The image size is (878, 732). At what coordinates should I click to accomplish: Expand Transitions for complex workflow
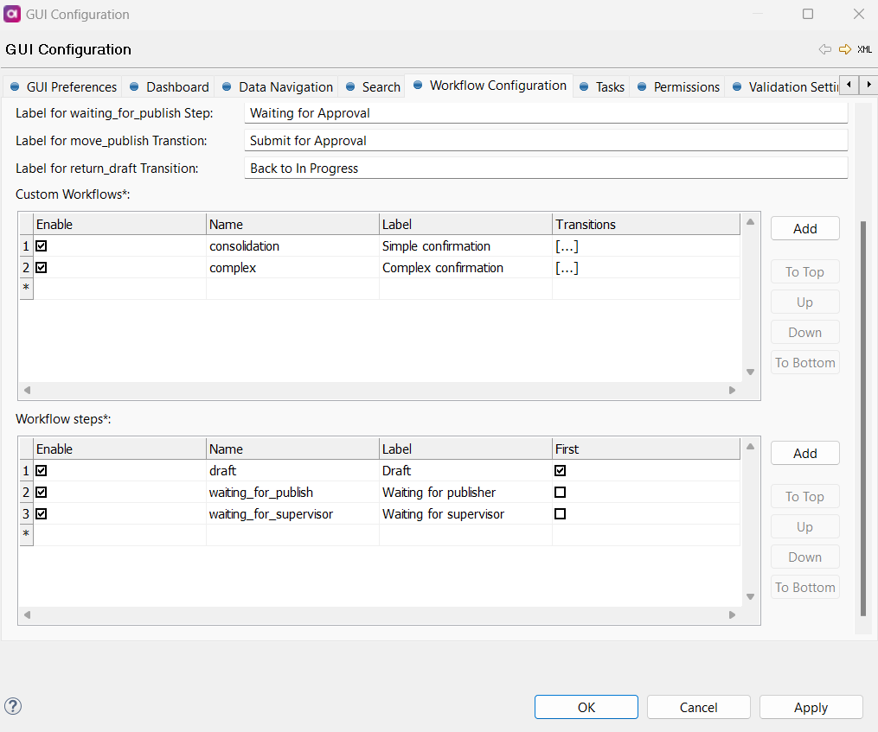coord(567,268)
